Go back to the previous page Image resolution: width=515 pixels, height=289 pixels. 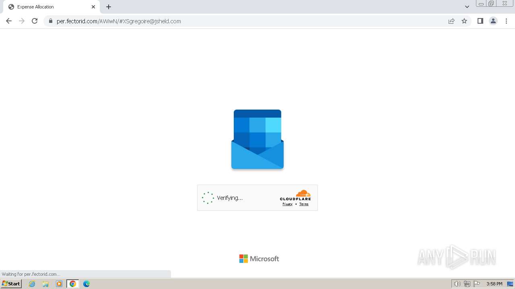[x=9, y=21]
